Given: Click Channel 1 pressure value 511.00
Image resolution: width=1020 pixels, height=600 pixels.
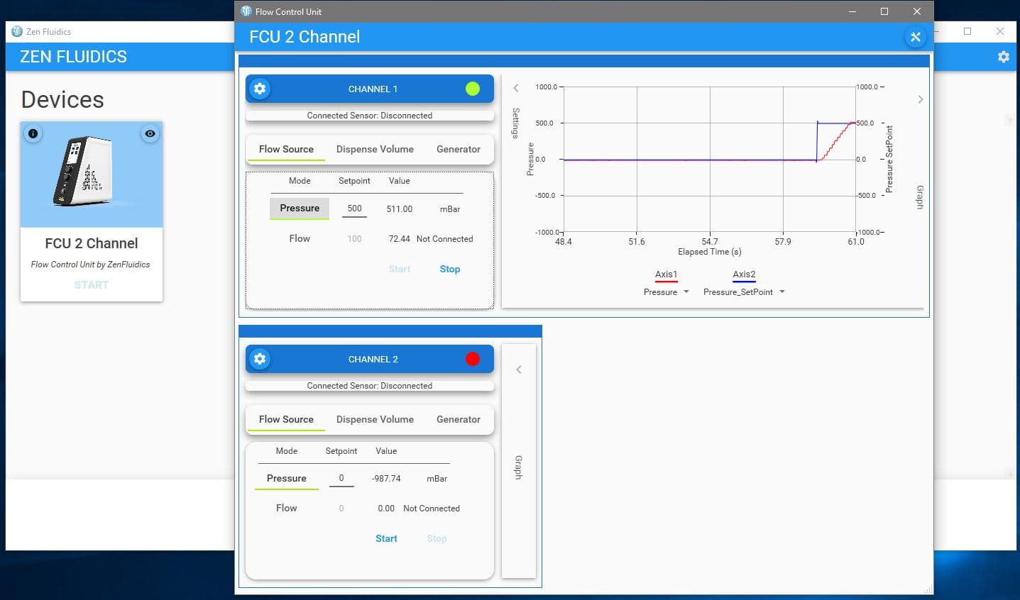Looking at the screenshot, I should (x=400, y=209).
